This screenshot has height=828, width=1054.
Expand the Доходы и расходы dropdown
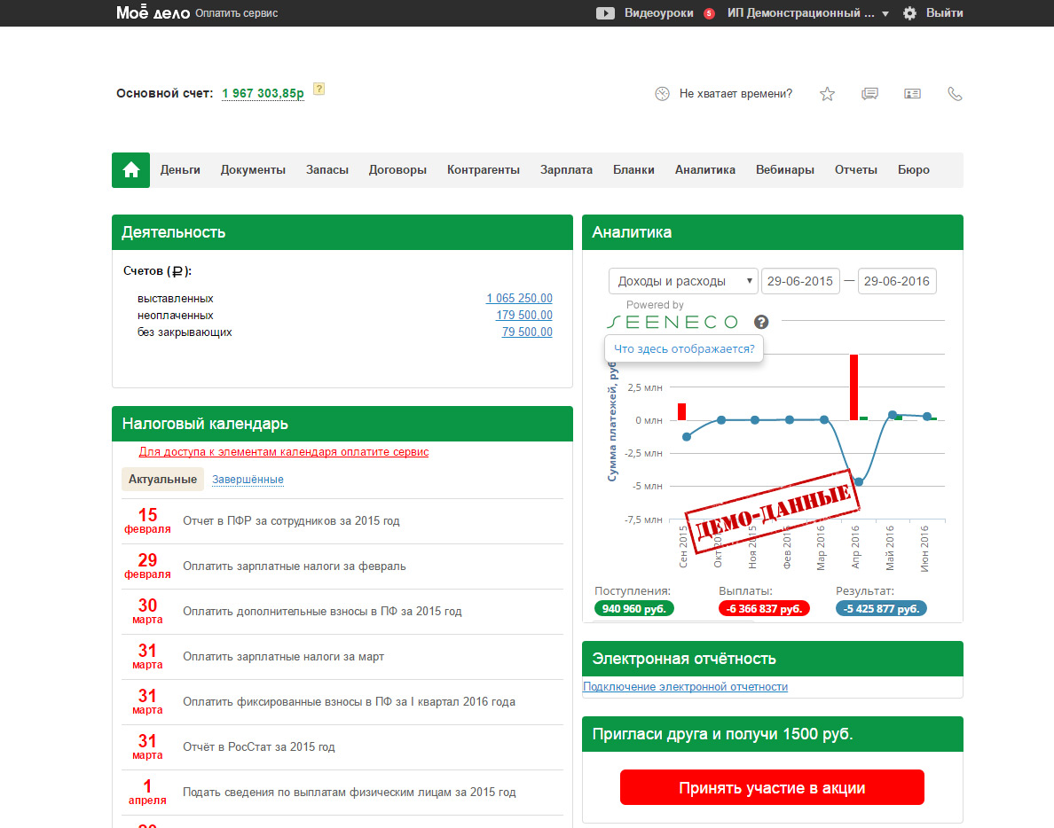coord(683,281)
